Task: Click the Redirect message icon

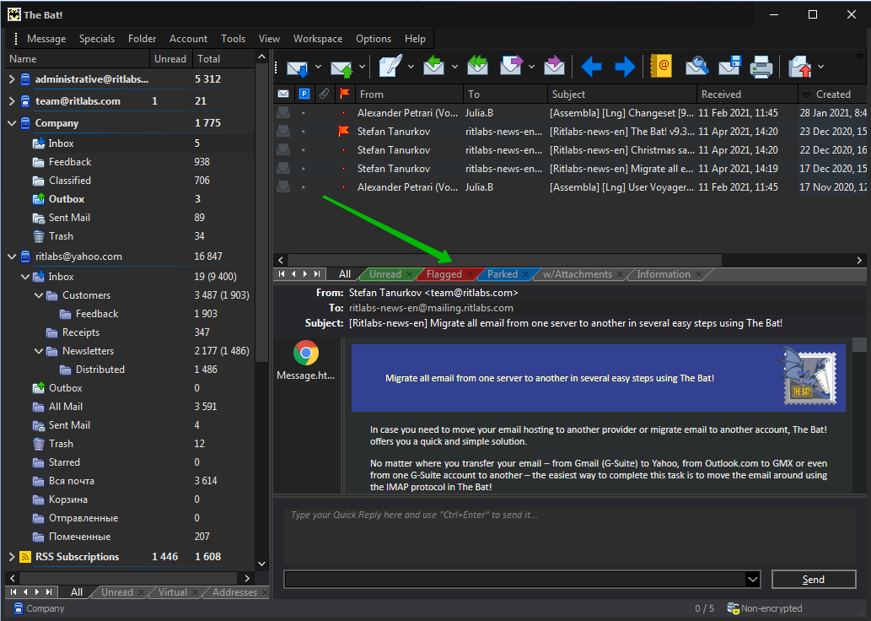Action: pos(554,66)
